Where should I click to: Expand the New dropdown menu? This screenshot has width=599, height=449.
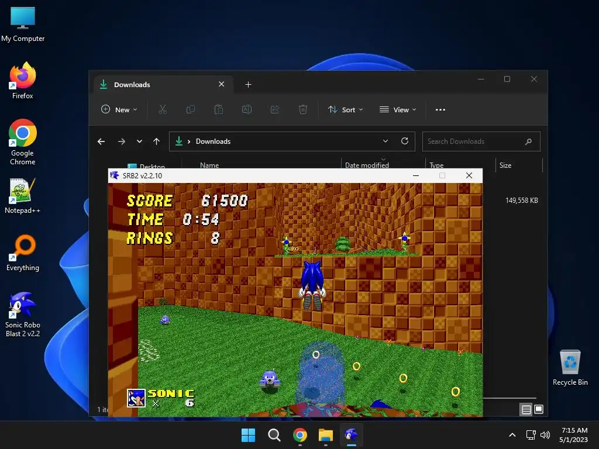(x=119, y=109)
